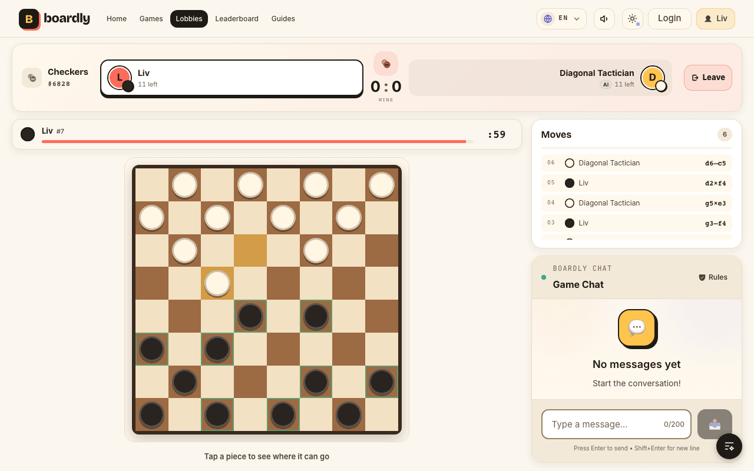The image size is (754, 471).
Task: Open the Liv profile button
Action: click(x=716, y=19)
